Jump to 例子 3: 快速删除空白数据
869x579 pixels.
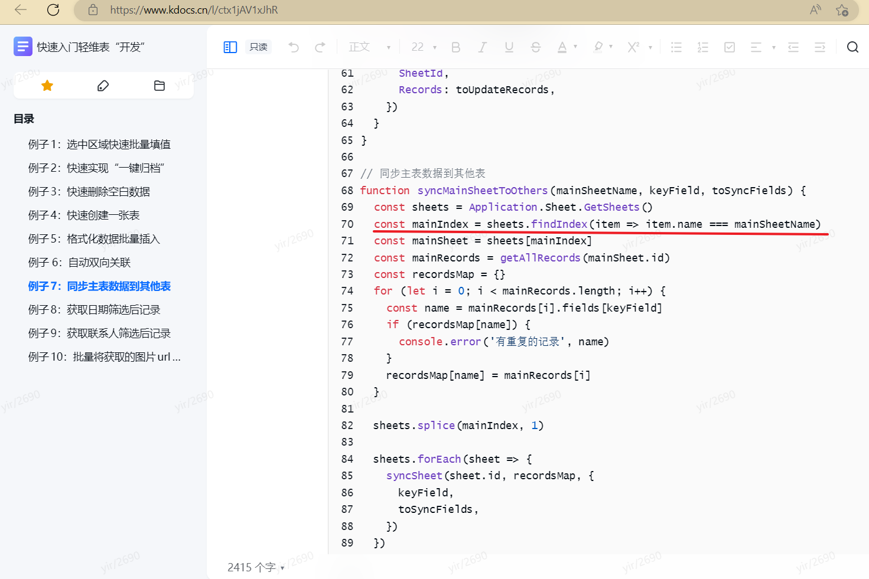89,192
